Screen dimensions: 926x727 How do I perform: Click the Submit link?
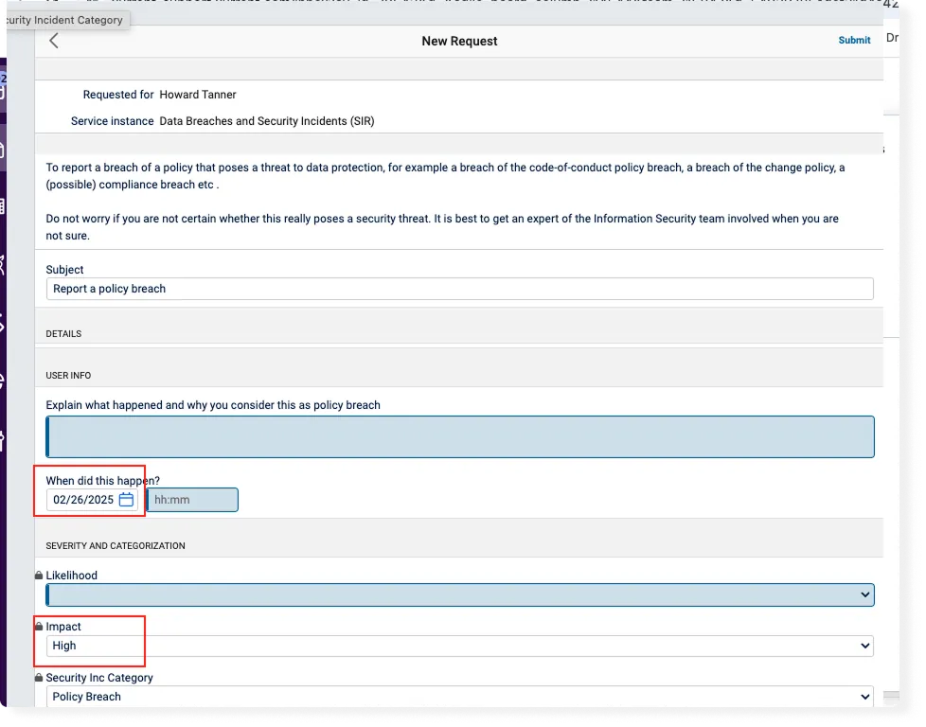click(853, 40)
